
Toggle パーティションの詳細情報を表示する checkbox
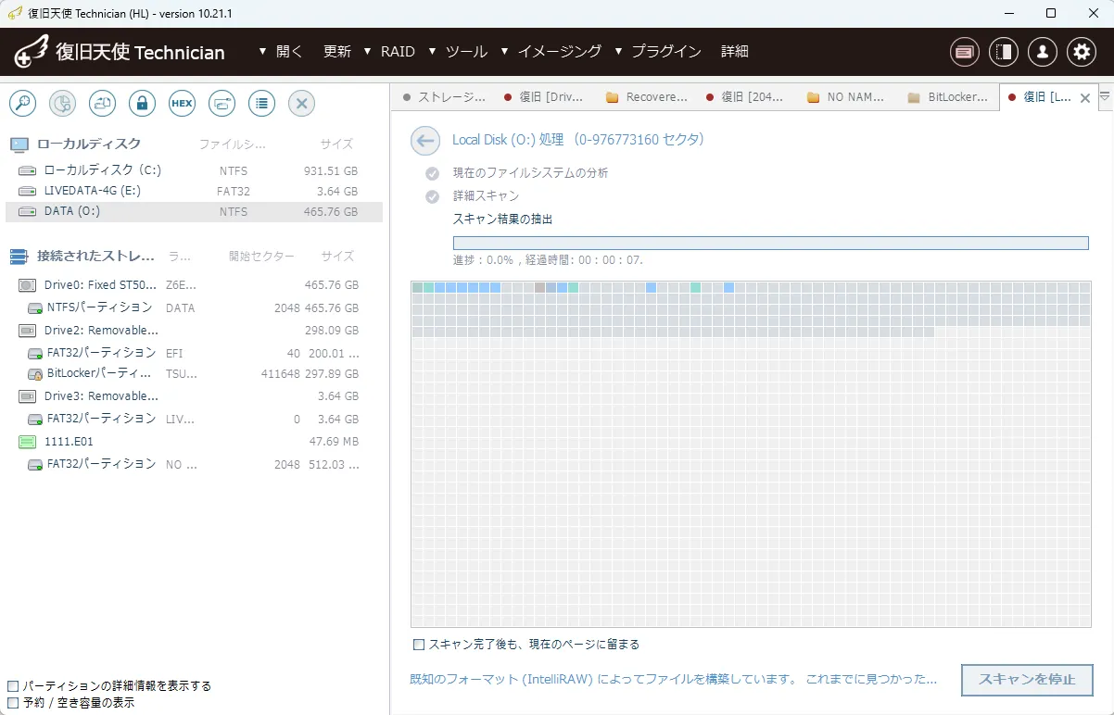coord(13,686)
